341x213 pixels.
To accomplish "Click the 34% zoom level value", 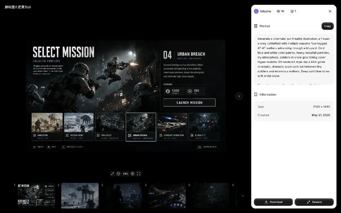I will click(125, 174).
